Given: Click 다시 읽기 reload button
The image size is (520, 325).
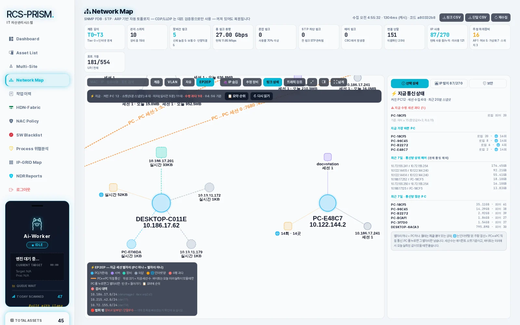Looking at the screenshot, I should (262, 96).
